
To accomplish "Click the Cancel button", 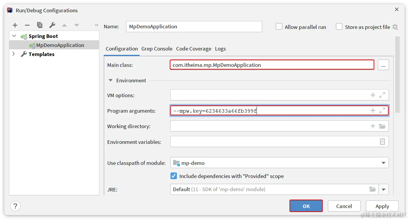I will click(x=344, y=206).
